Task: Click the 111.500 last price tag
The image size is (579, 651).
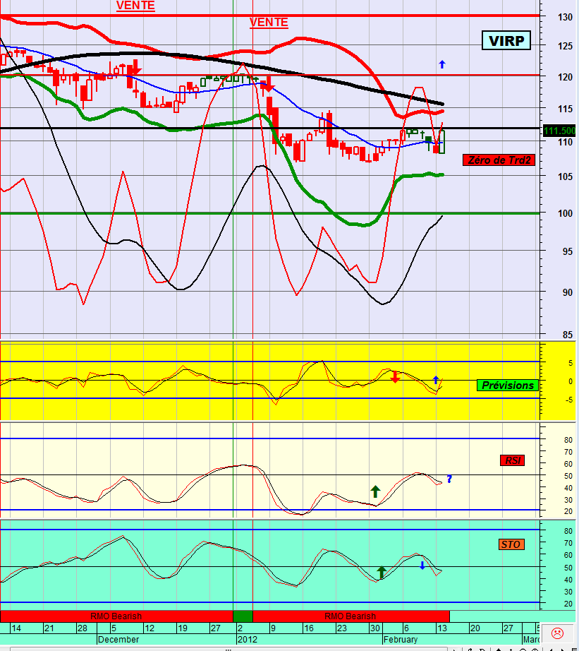Action: coord(559,131)
